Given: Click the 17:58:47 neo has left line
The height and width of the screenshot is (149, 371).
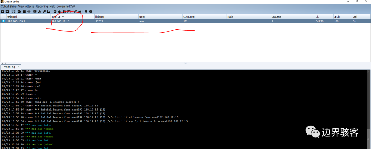Looking at the screenshot, I should click(x=26, y=125).
